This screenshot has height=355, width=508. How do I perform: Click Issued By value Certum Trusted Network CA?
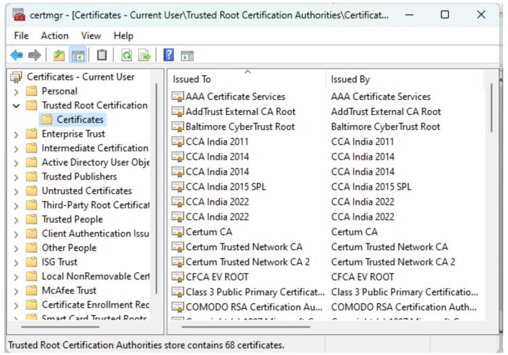point(390,247)
